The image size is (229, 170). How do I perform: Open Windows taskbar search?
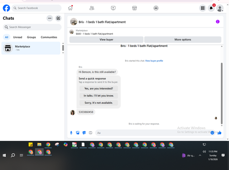[13, 155]
